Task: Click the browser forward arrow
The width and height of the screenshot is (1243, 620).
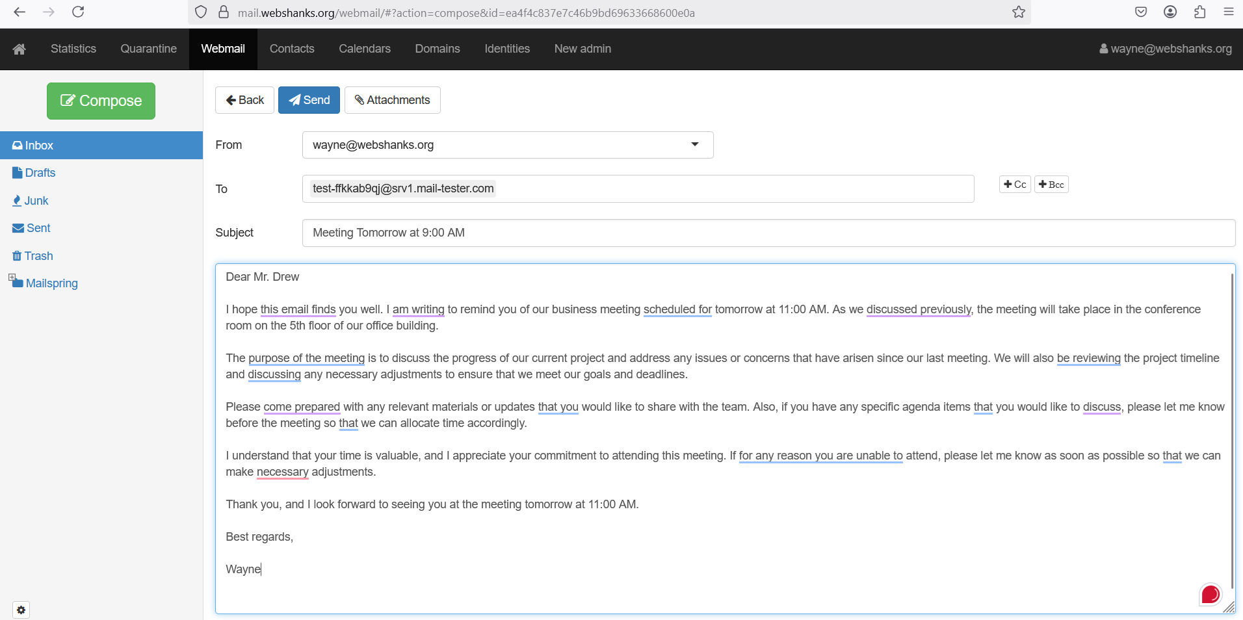Action: (x=49, y=12)
